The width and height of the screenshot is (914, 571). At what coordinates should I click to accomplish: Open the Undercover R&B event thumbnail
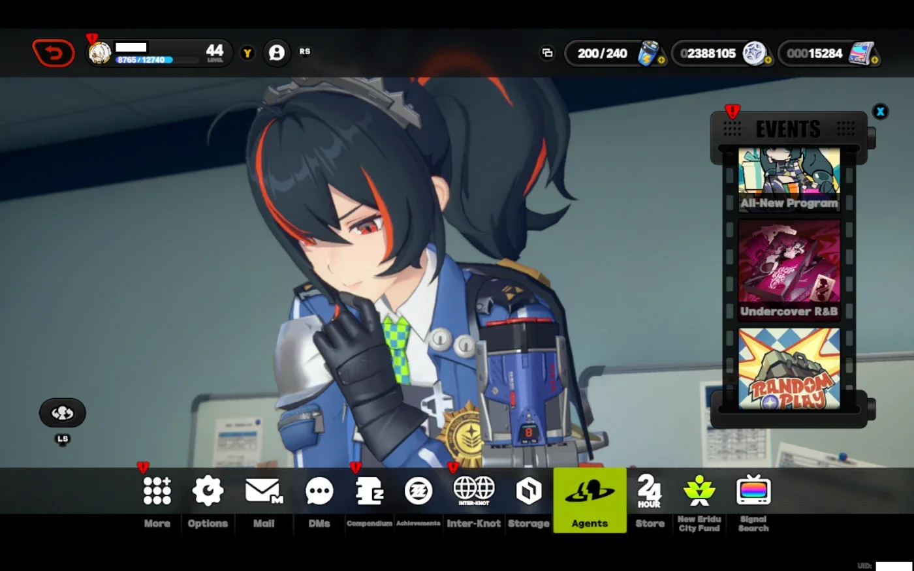[789, 270]
